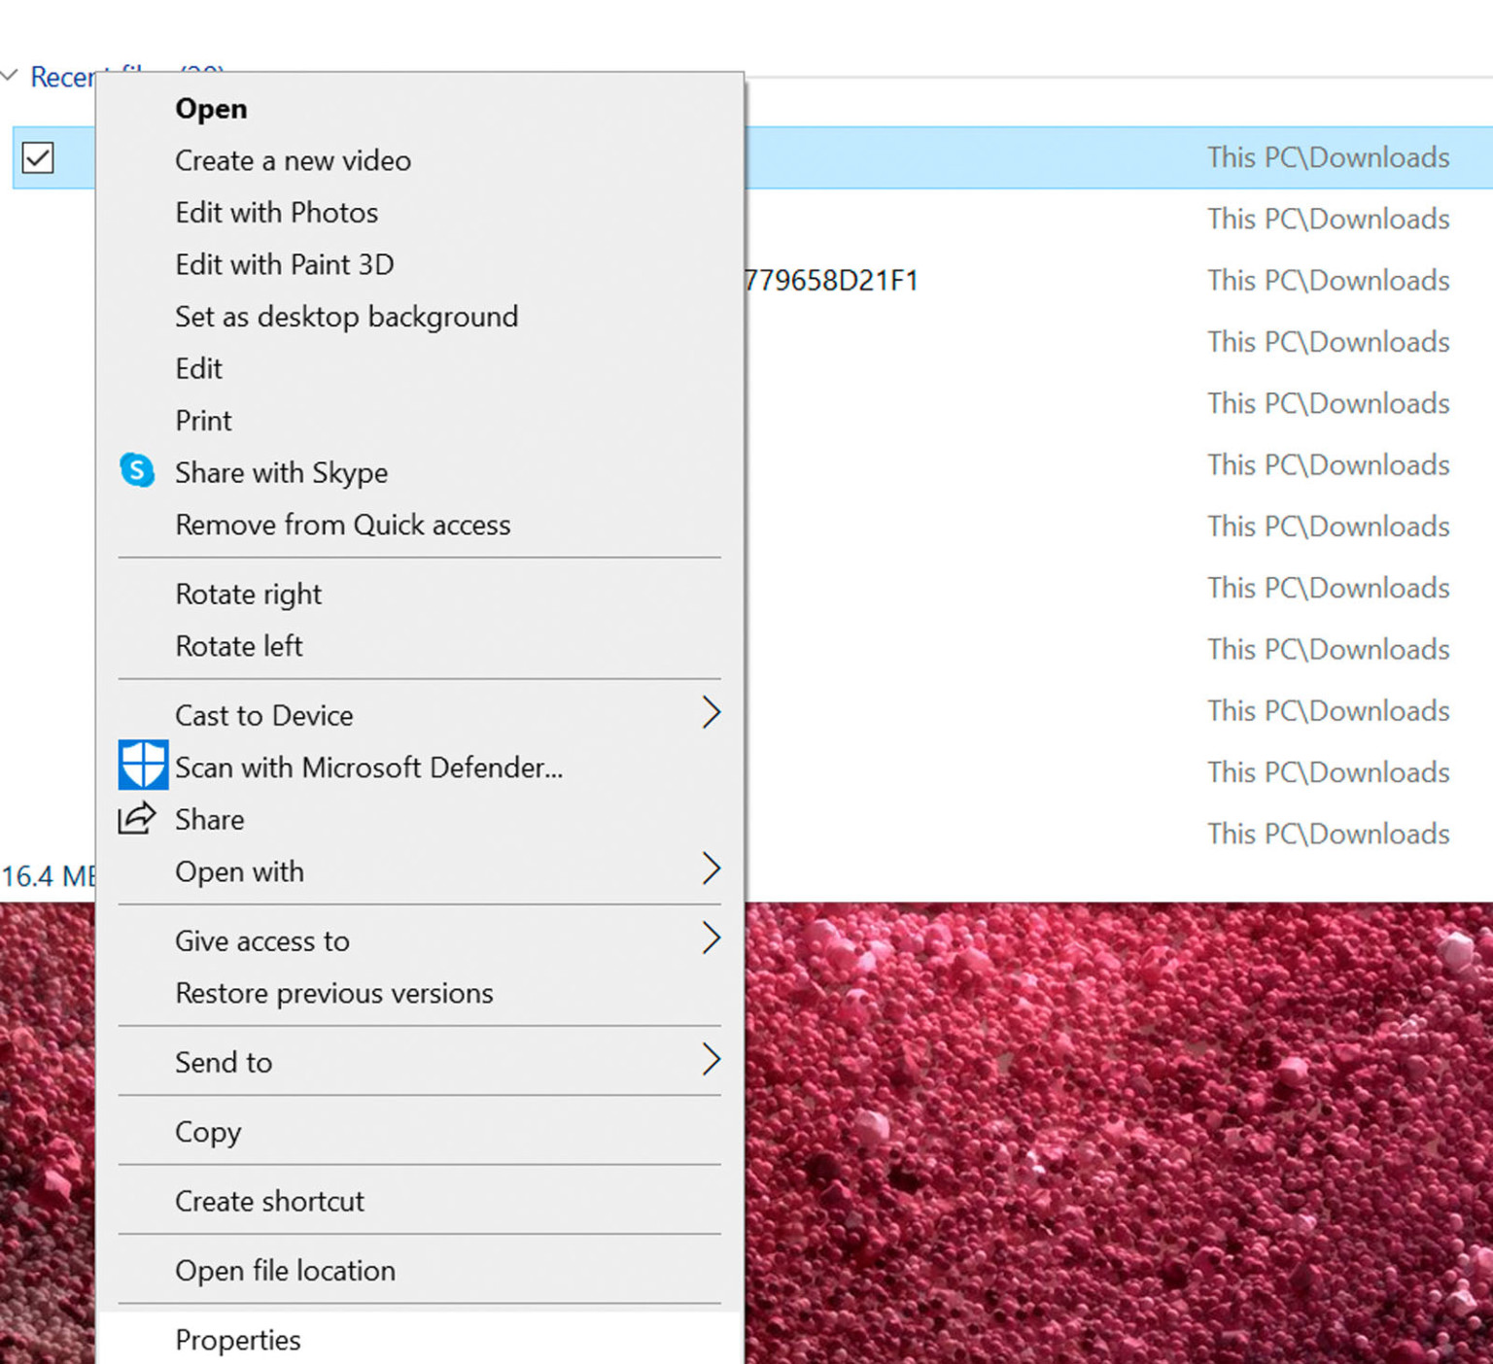The height and width of the screenshot is (1364, 1493).
Task: Open Properties for the selected file
Action: click(238, 1340)
